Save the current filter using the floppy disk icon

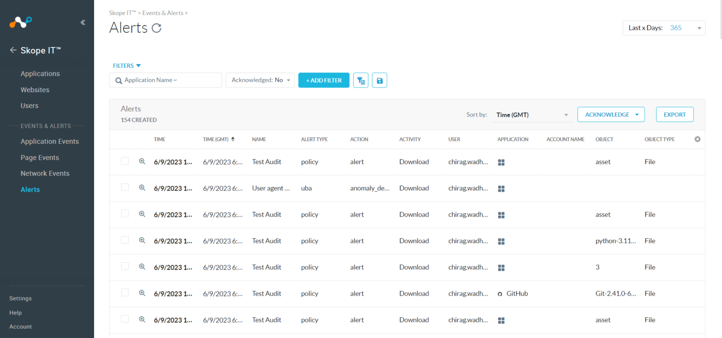(x=379, y=80)
